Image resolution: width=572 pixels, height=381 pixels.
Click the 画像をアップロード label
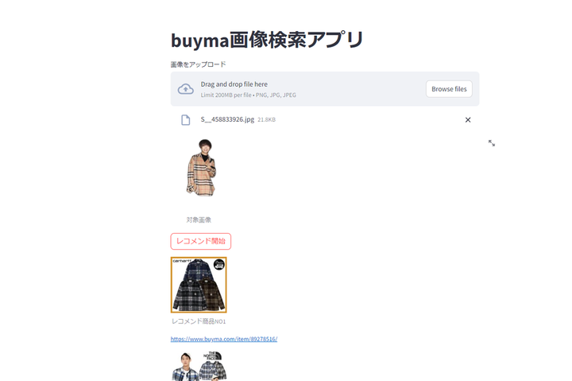pyautogui.click(x=199, y=64)
